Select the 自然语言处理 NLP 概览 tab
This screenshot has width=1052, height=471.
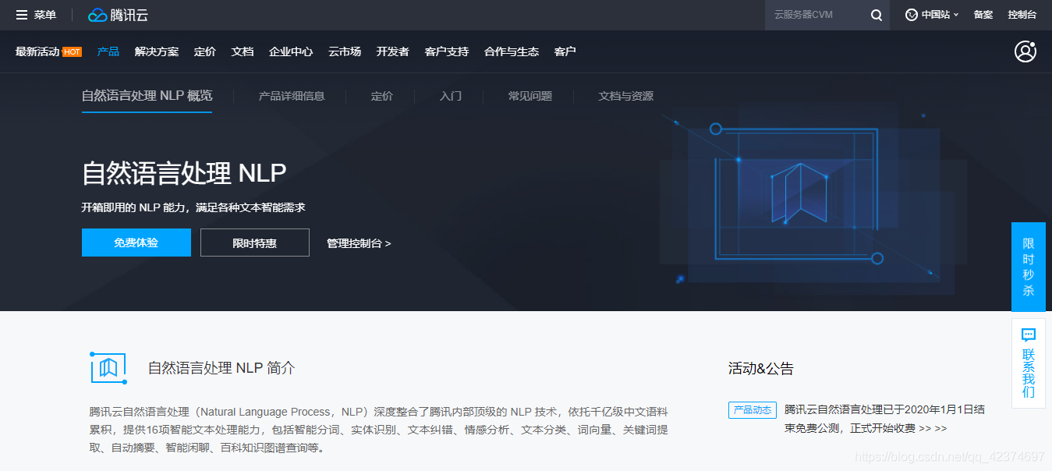147,96
